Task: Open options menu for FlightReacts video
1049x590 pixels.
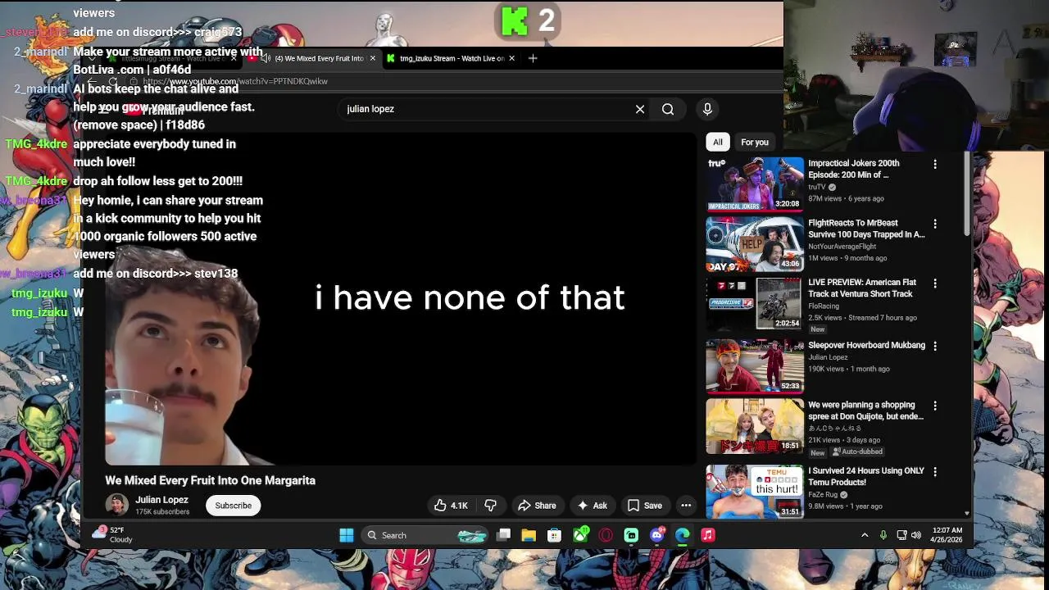Action: (x=935, y=224)
